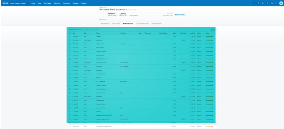The width and height of the screenshot is (284, 129).
Task: Tick the e-Cash dep row checkbox
Action: point(70,40)
